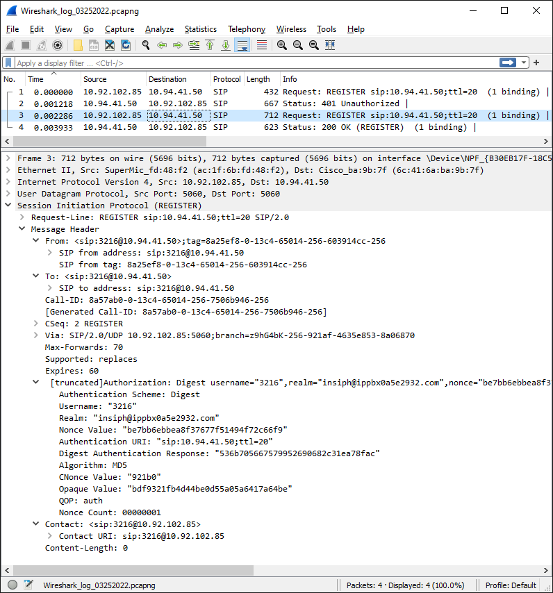Start capturing packets with the shark fin icon
This screenshot has width=553, height=593.
point(10,45)
